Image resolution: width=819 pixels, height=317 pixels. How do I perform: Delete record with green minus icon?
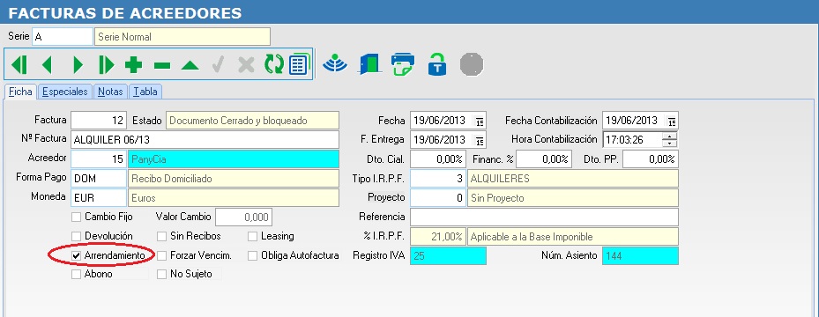(x=162, y=65)
